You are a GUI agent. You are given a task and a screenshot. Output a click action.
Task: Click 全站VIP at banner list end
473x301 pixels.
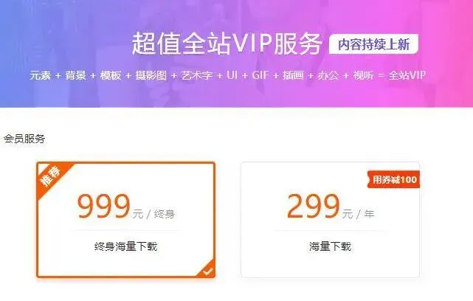click(x=407, y=75)
